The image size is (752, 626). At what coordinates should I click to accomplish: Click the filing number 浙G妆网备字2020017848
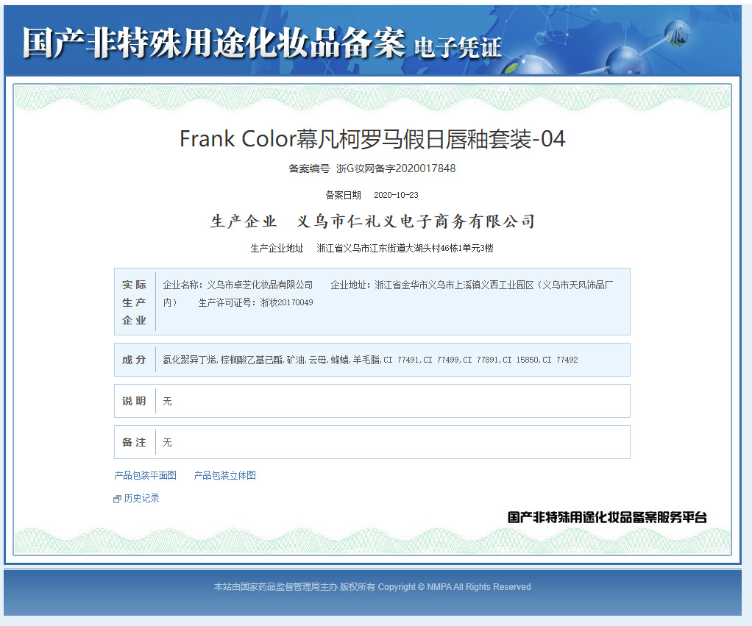397,168
